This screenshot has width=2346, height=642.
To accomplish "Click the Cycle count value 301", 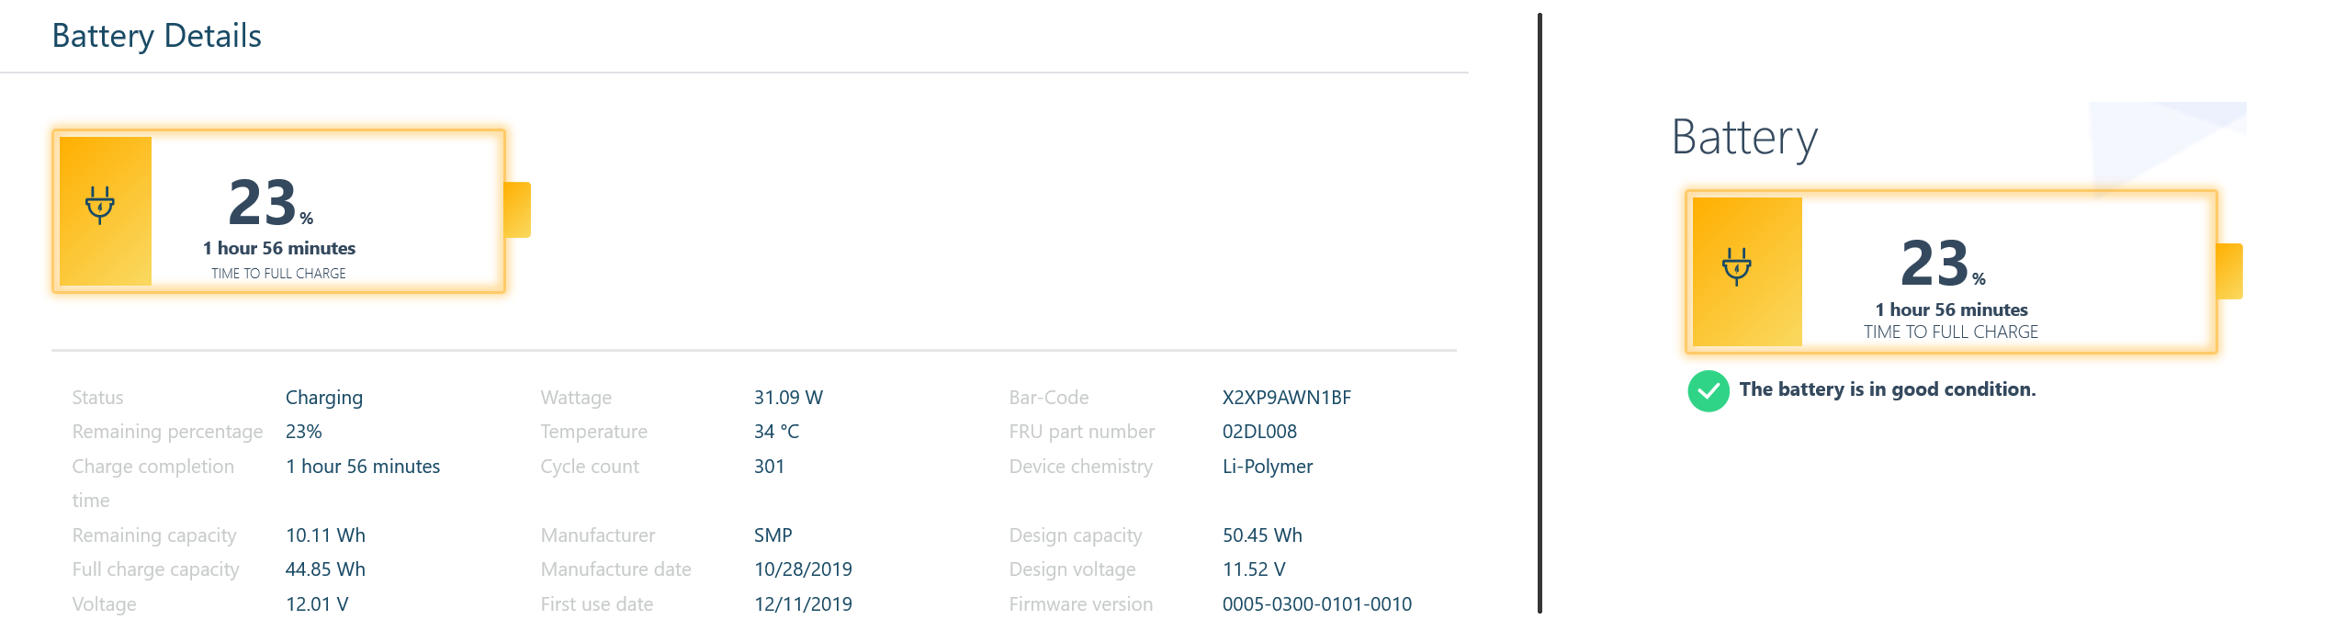I will (769, 467).
